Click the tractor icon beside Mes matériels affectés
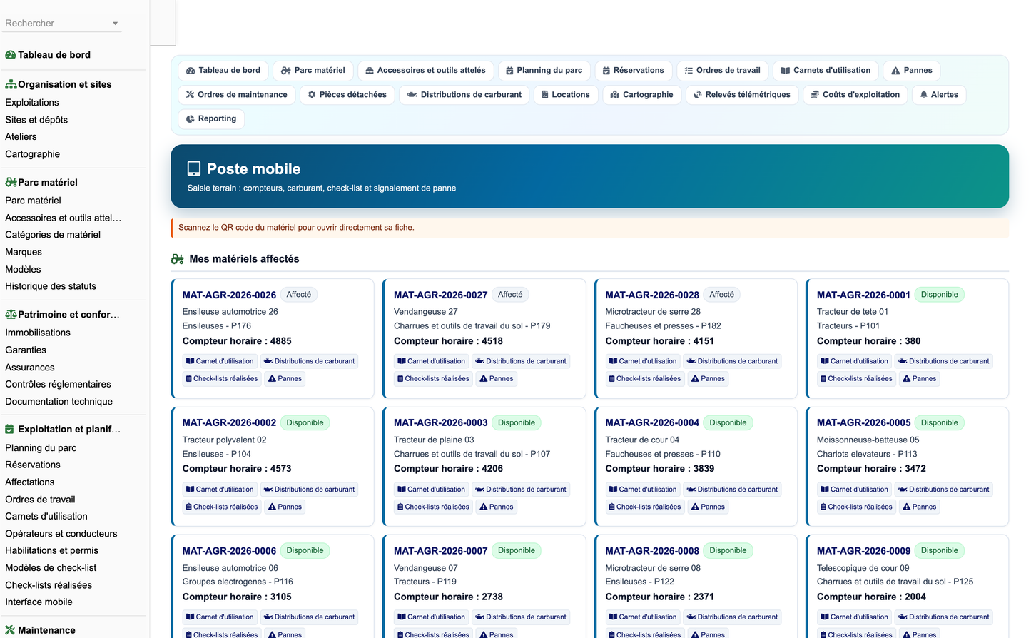 pos(178,259)
